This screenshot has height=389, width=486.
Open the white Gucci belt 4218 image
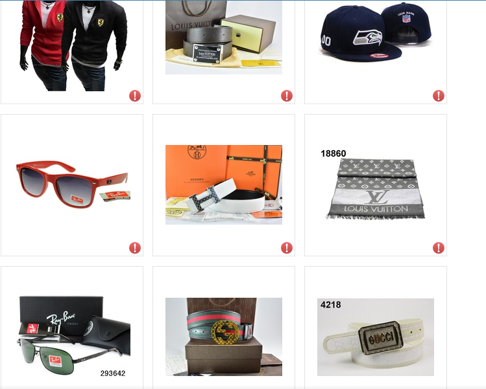375,337
